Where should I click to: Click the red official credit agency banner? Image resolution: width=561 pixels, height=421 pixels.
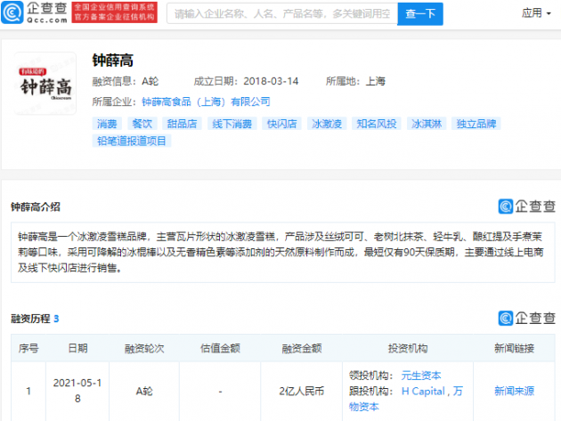[x=115, y=12]
